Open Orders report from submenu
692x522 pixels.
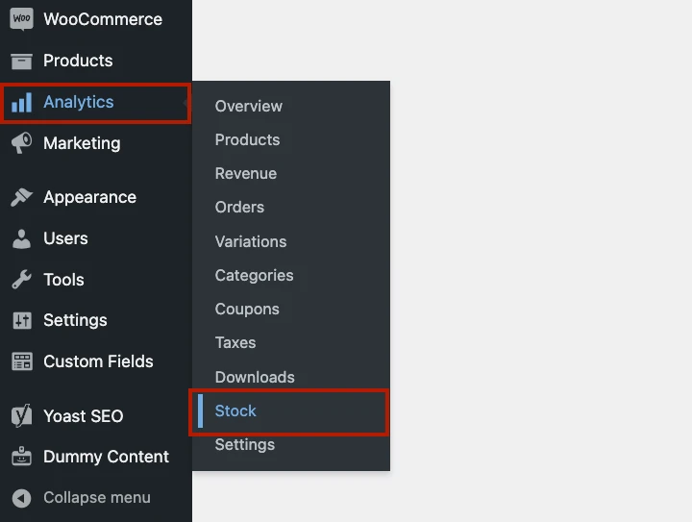coord(239,207)
